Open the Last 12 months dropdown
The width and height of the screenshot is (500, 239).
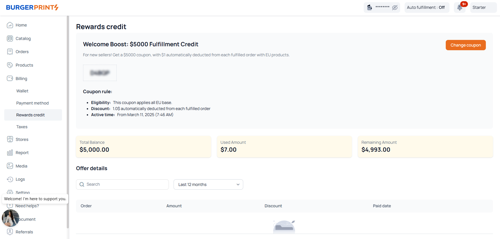tap(208, 184)
